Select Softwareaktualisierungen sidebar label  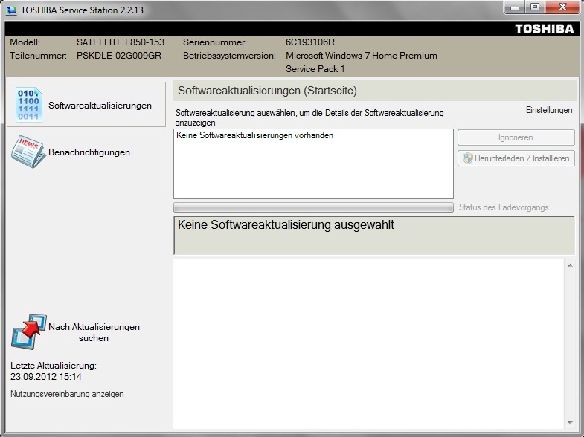point(100,106)
